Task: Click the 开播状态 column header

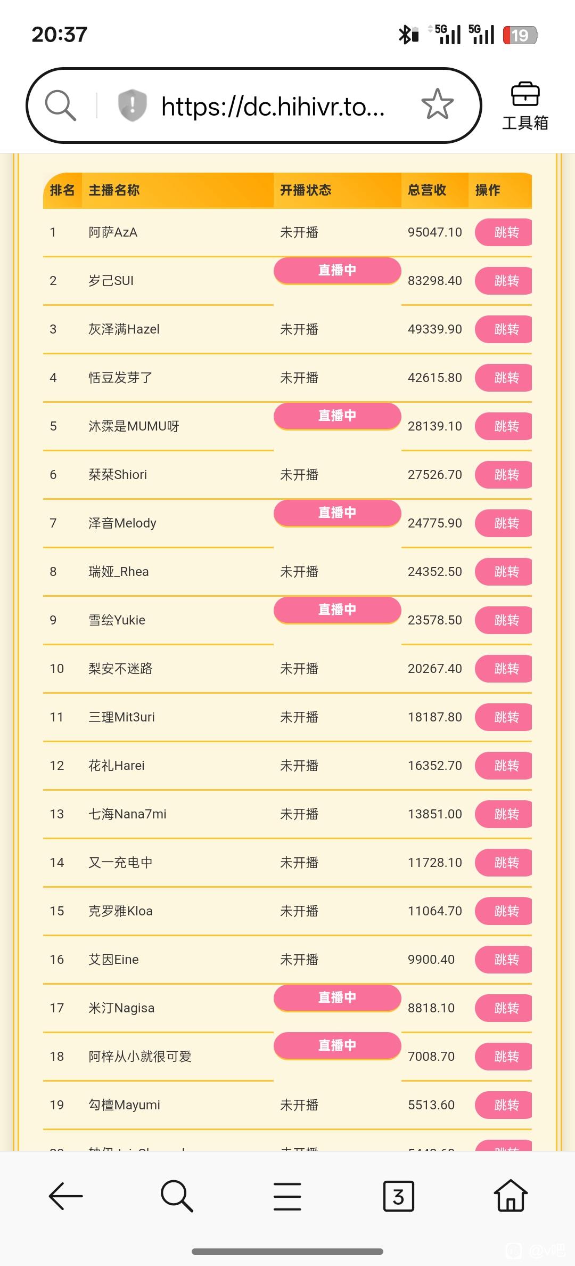Action: pos(306,190)
